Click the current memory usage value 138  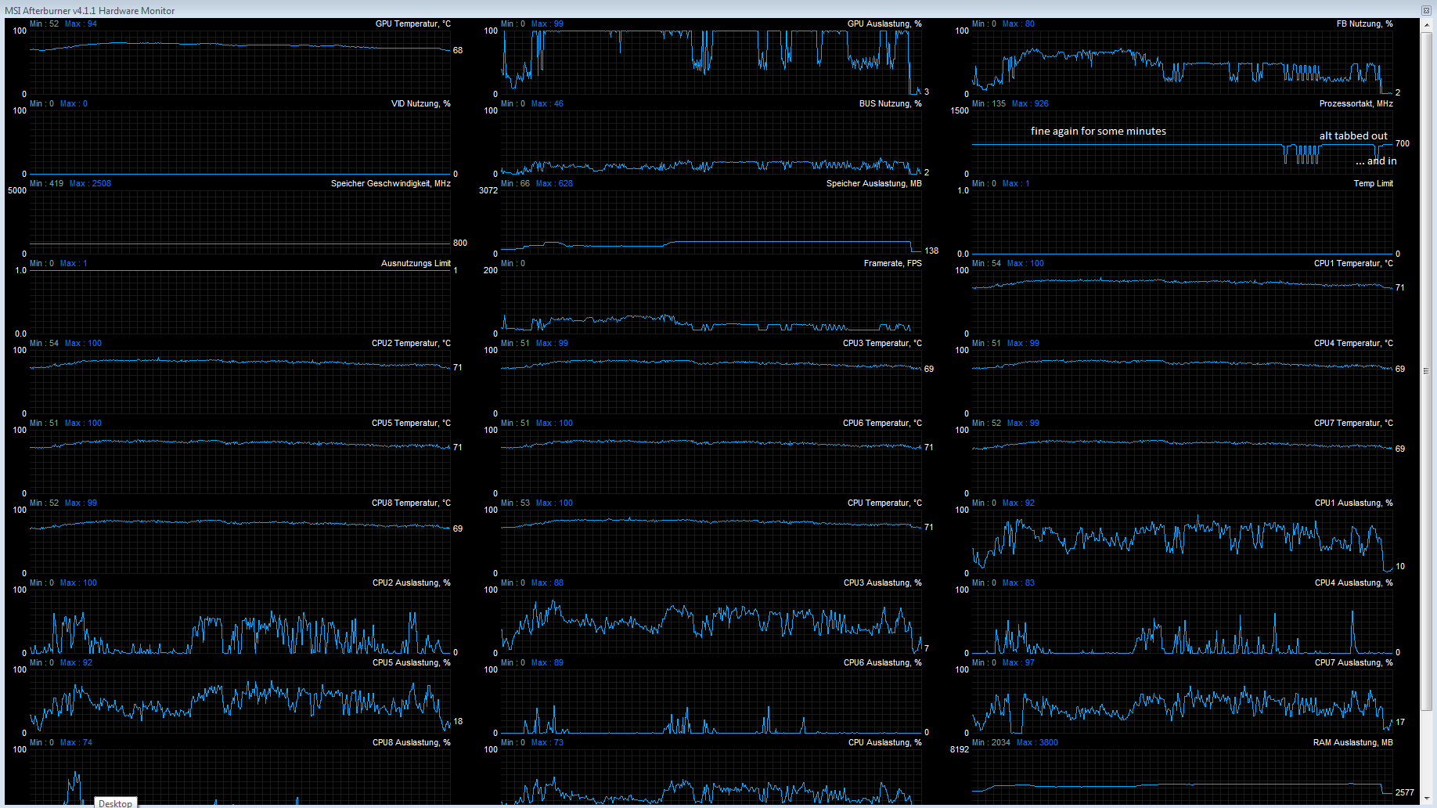coord(931,251)
